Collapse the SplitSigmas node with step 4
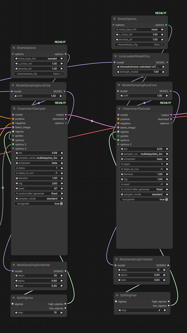Image resolution: width=187 pixels, height=333 pixels. 117,295
